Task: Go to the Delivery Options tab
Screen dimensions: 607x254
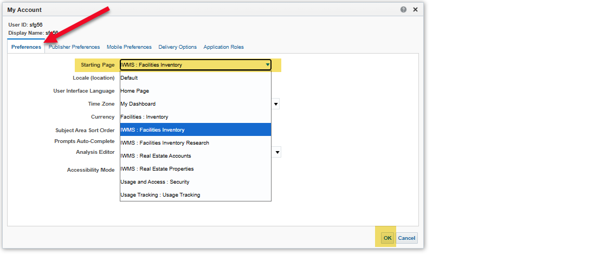Action: point(177,47)
